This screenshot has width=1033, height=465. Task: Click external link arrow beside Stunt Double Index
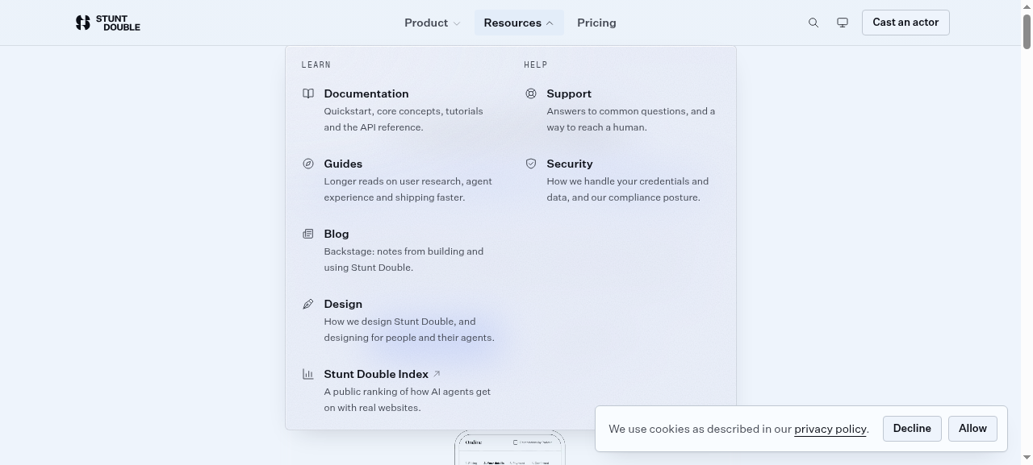tap(437, 374)
